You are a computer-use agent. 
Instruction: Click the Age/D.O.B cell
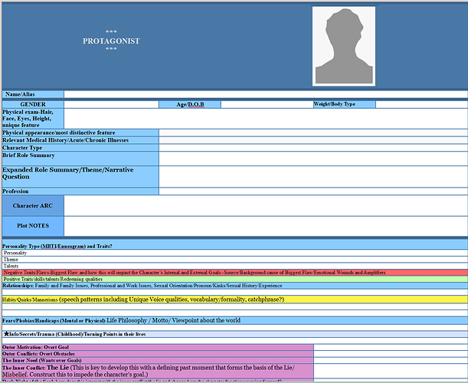(190, 104)
